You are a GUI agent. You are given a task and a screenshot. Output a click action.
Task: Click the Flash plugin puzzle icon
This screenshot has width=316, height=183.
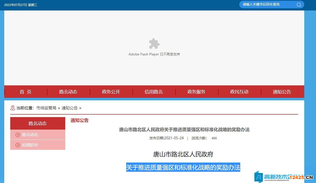click(154, 44)
